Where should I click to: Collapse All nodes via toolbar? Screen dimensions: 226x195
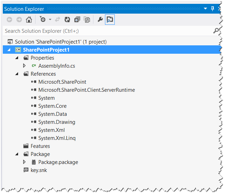77,20
